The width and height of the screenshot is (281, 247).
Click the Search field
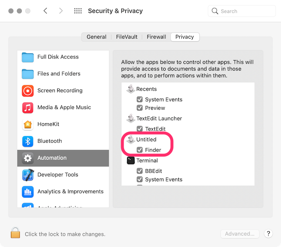coord(242,11)
